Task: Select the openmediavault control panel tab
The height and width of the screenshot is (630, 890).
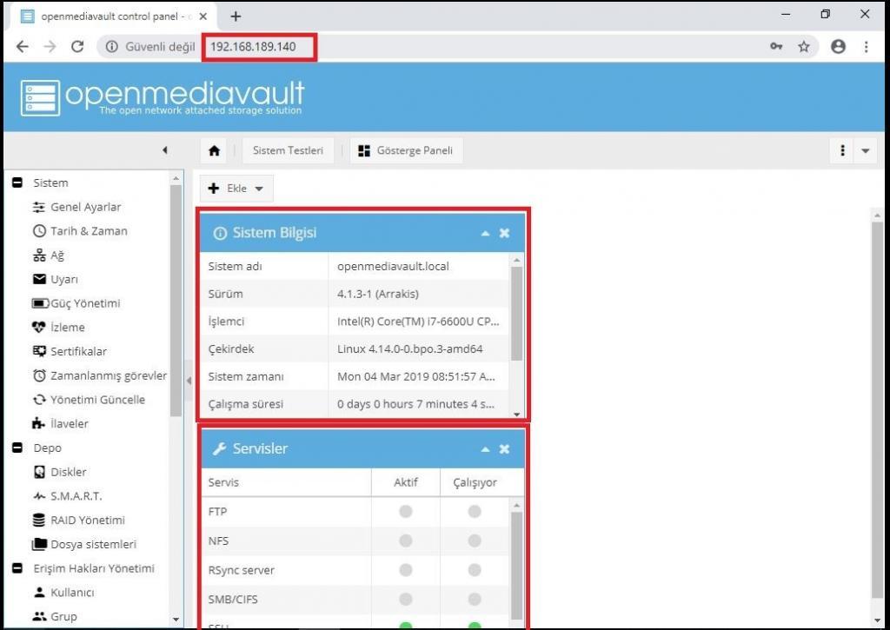Action: coord(112,17)
